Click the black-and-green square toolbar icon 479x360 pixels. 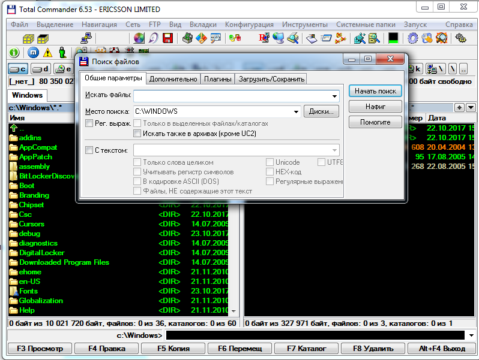point(393,38)
